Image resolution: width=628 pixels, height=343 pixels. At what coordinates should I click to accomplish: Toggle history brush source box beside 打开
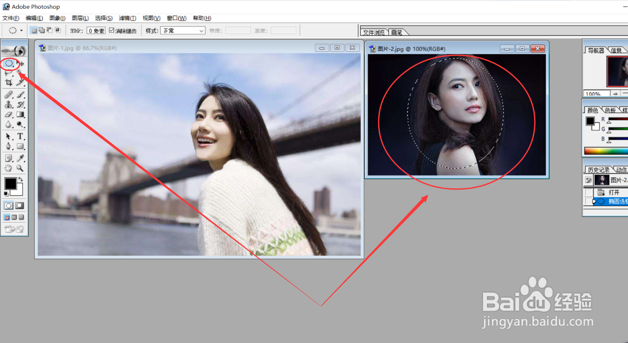[x=589, y=192]
